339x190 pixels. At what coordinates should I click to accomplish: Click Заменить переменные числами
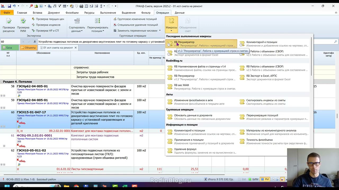pyautogui.click(x=135, y=31)
